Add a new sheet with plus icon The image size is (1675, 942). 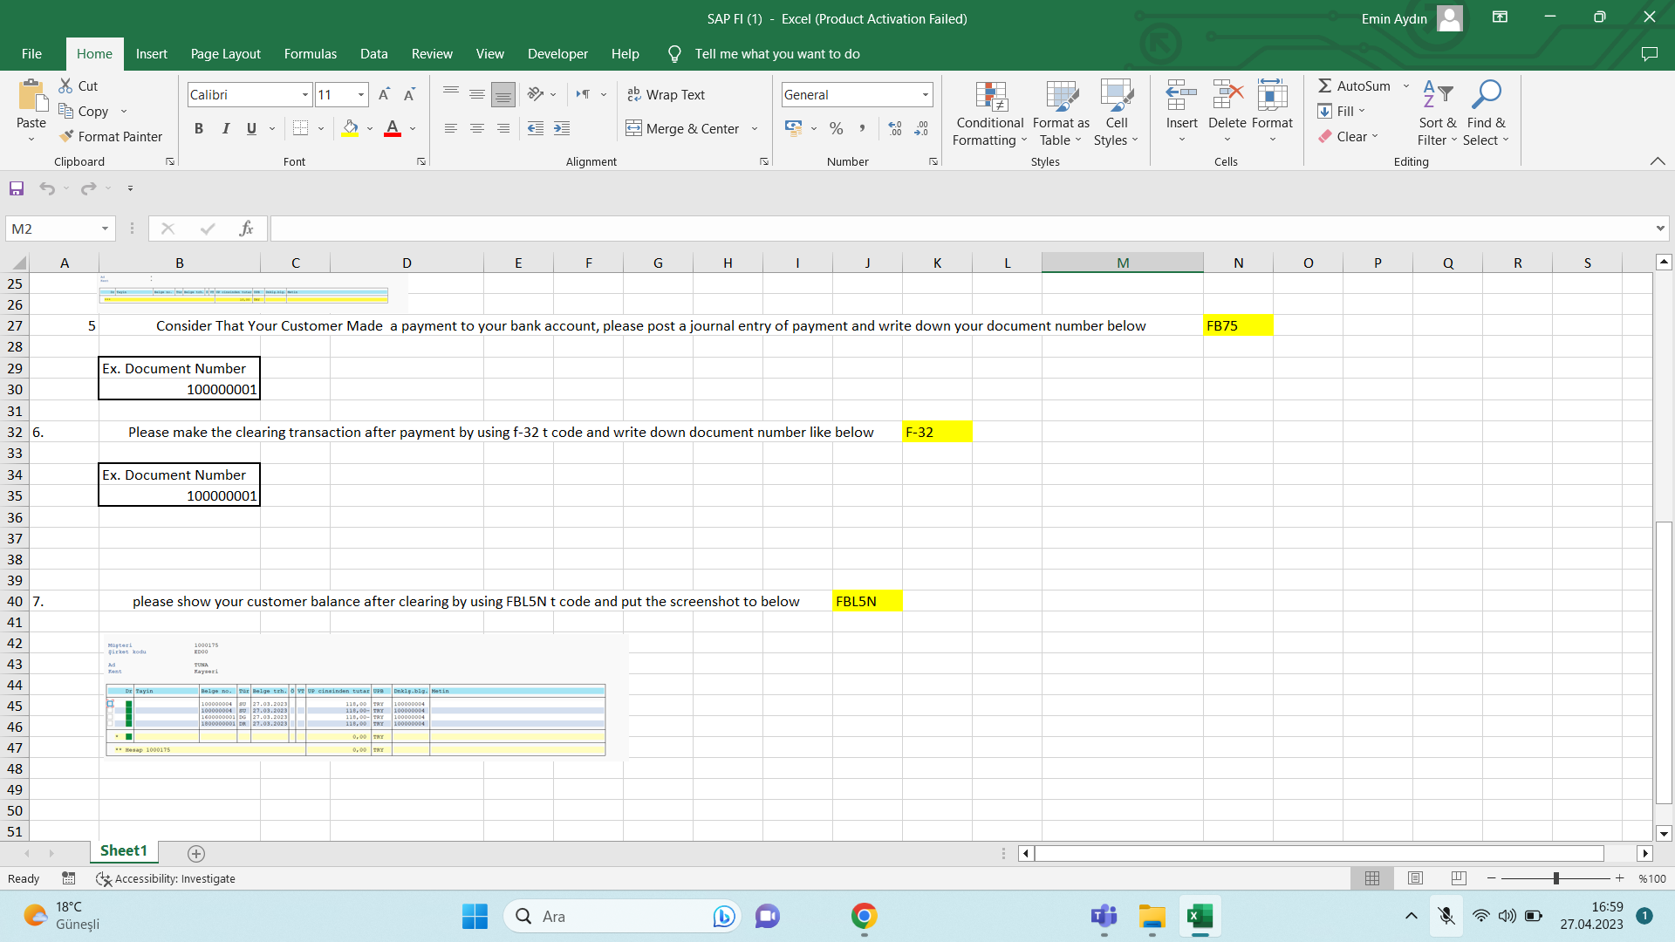pos(196,854)
